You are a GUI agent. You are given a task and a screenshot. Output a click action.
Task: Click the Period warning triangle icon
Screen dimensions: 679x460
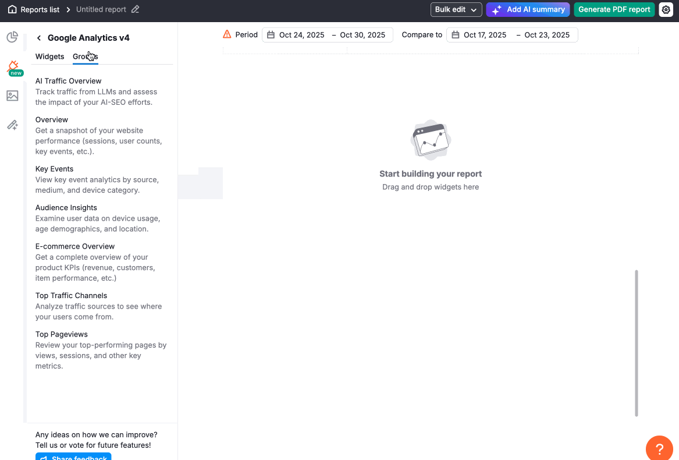(x=227, y=34)
